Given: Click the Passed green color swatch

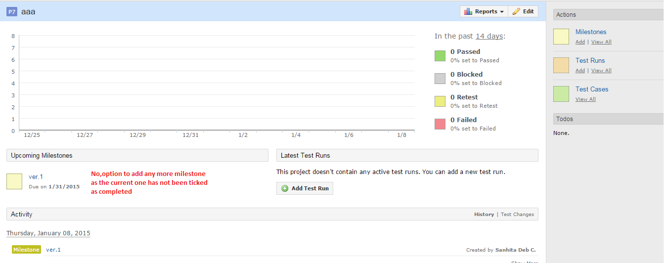Looking at the screenshot, I should coord(440,56).
